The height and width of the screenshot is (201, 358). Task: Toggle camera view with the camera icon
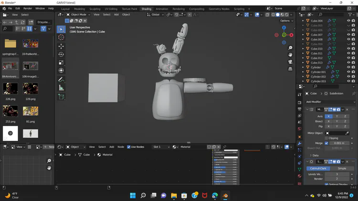coord(290,62)
